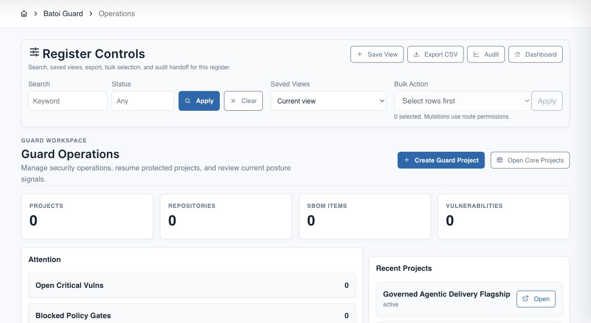Click Recent Projects heading
Image resolution: width=591 pixels, height=323 pixels.
[x=404, y=268]
